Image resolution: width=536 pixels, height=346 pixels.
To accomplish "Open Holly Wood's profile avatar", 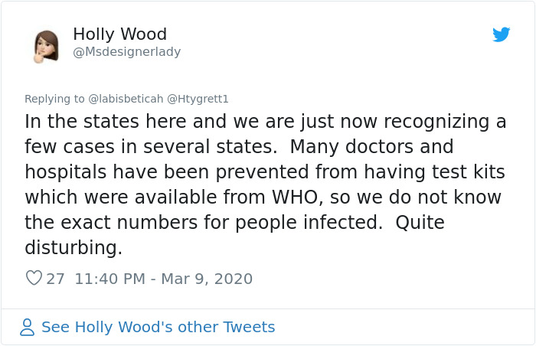I will tap(47, 46).
